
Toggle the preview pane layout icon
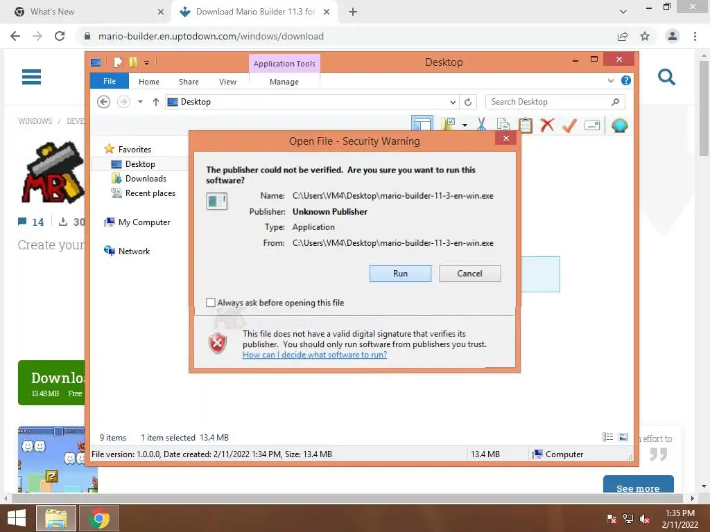click(x=422, y=123)
